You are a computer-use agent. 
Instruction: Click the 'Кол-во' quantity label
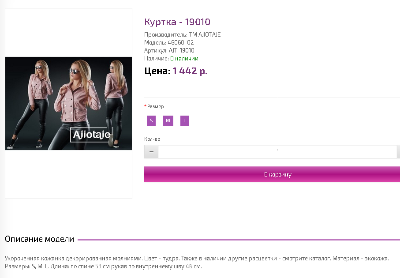point(152,139)
